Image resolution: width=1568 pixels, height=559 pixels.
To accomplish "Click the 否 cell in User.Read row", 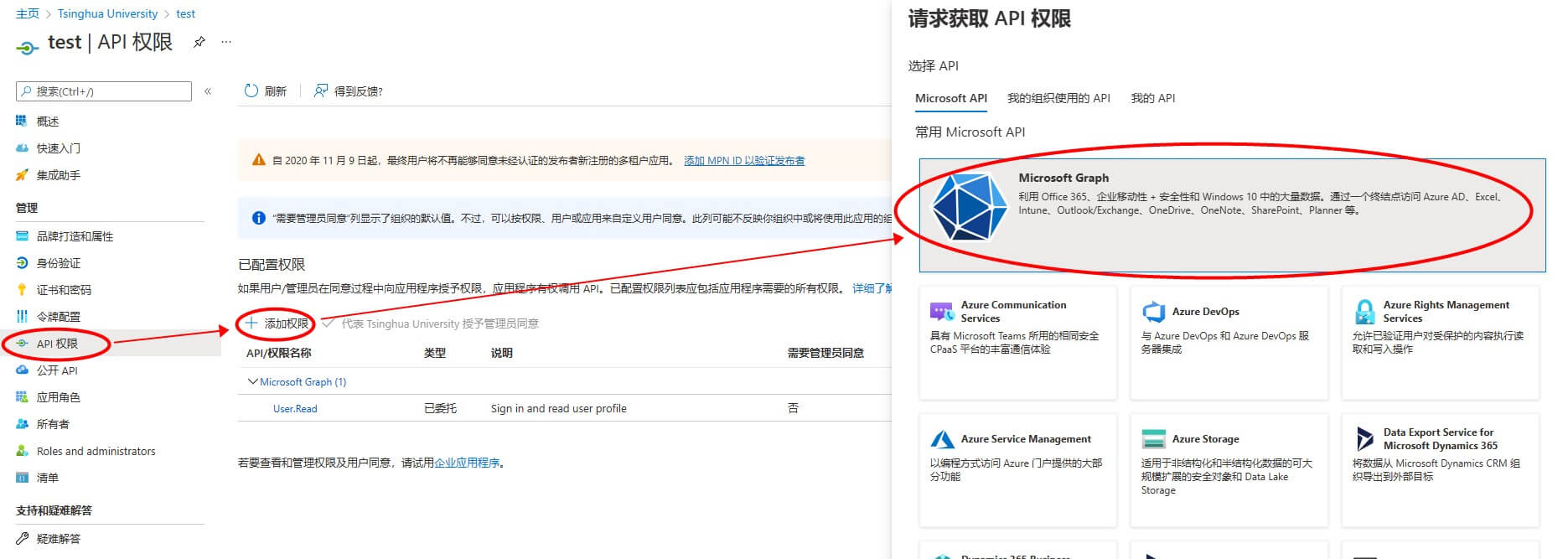I will point(793,409).
